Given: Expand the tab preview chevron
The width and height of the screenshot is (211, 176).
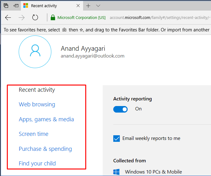Looking at the screenshot, I should [98, 6].
